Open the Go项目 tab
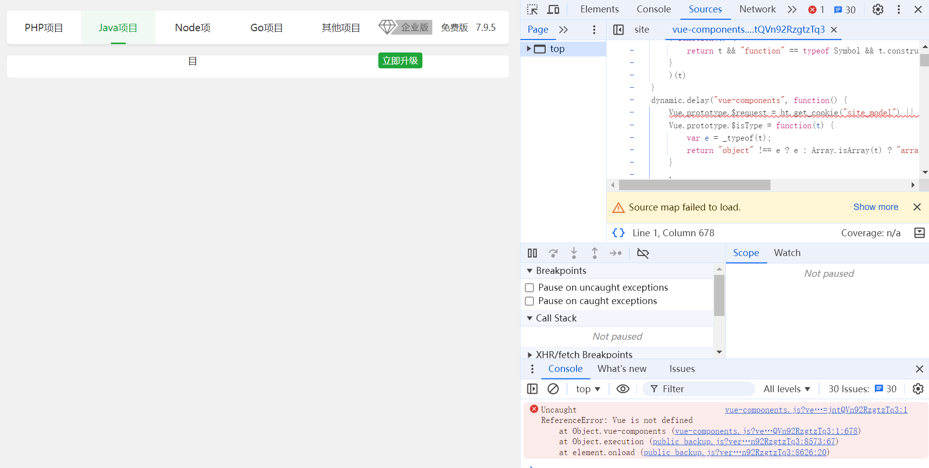The height and width of the screenshot is (468, 929). [x=266, y=28]
